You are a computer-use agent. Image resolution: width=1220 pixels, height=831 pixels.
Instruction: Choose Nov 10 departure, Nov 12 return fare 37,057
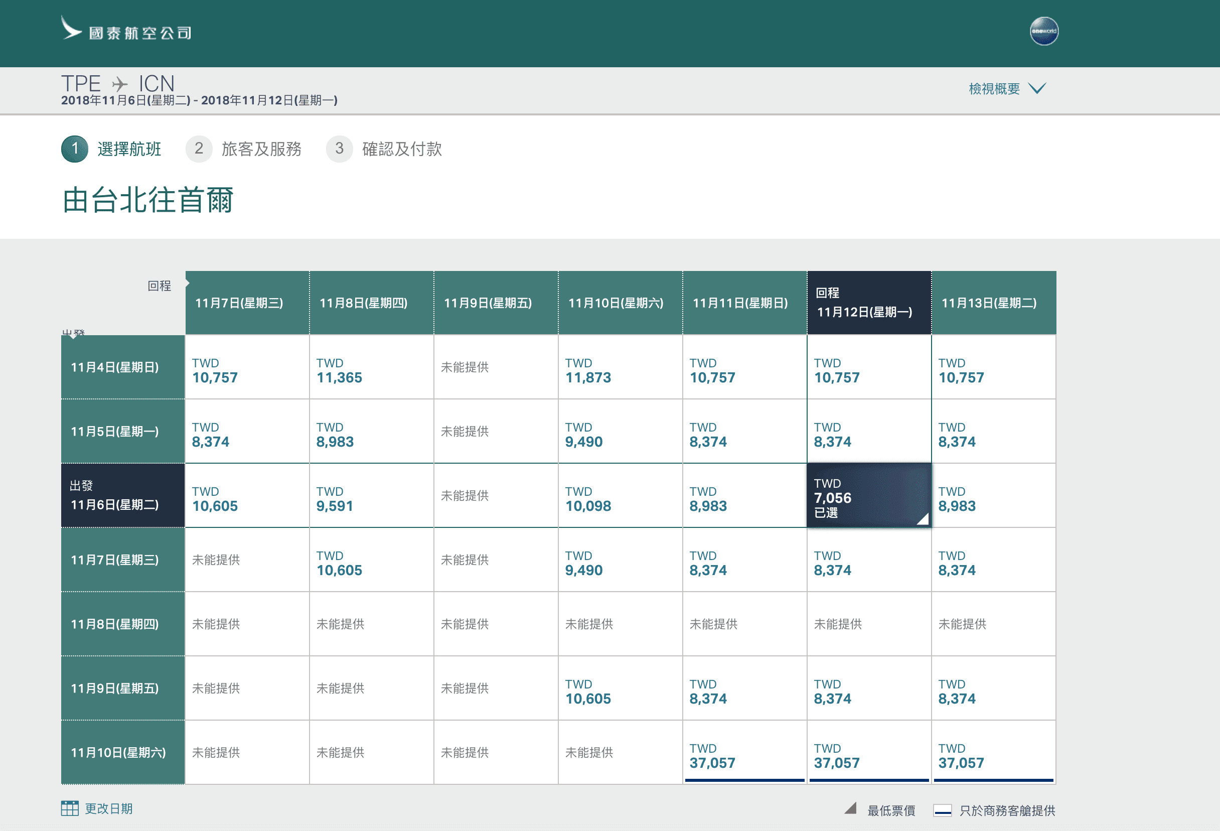(x=869, y=752)
